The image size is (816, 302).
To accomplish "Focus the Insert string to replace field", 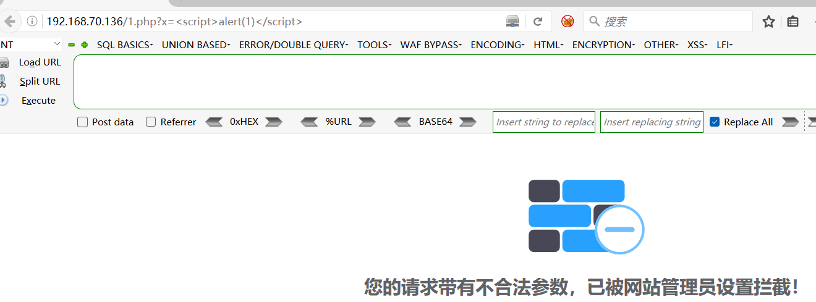I will [x=544, y=122].
